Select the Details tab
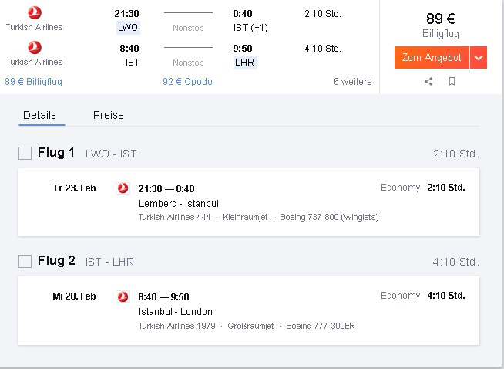Image resolution: width=504 pixels, height=369 pixels. [x=39, y=115]
